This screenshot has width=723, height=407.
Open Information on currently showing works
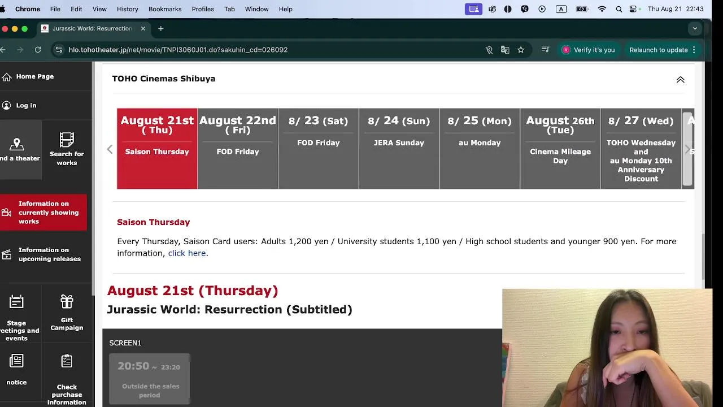click(x=43, y=213)
